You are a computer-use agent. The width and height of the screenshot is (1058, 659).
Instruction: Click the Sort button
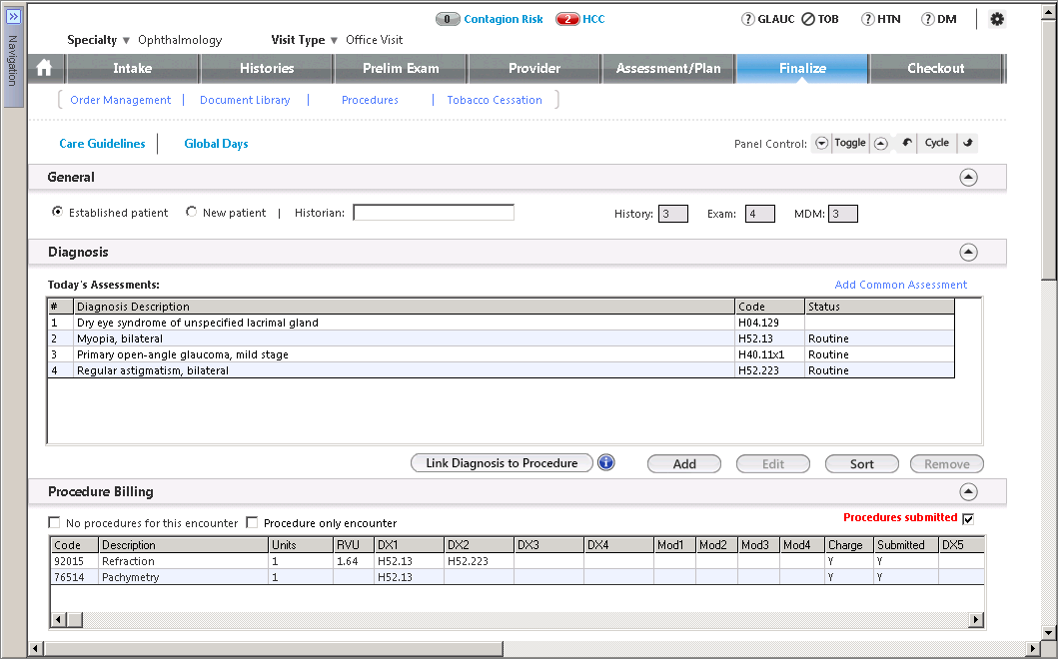(861, 464)
